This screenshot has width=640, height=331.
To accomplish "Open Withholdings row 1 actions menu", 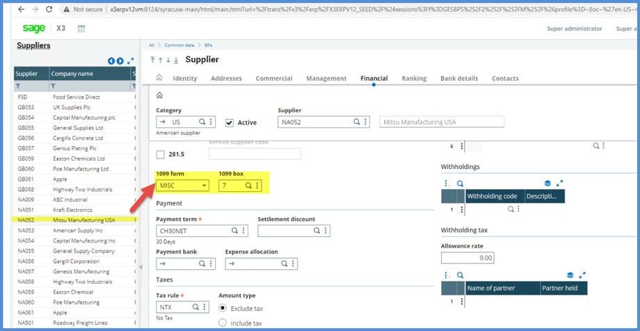I will [x=462, y=209].
